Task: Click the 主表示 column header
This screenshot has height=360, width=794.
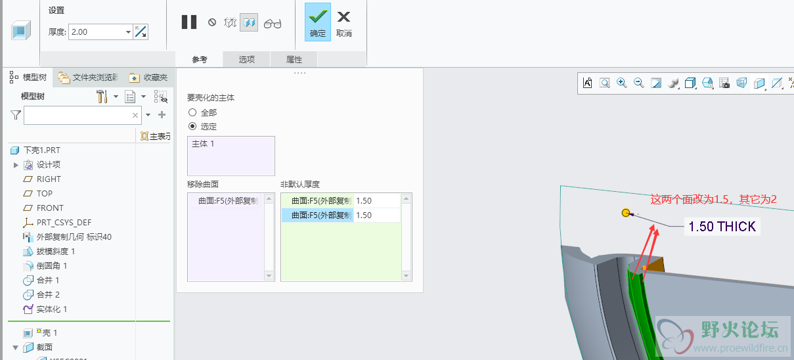Action: coord(156,136)
